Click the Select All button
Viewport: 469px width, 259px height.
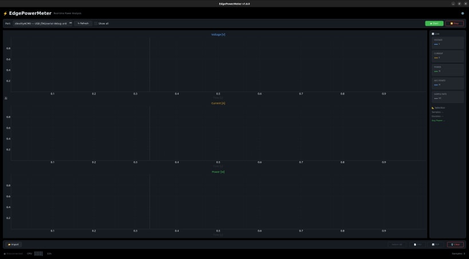[397, 244]
